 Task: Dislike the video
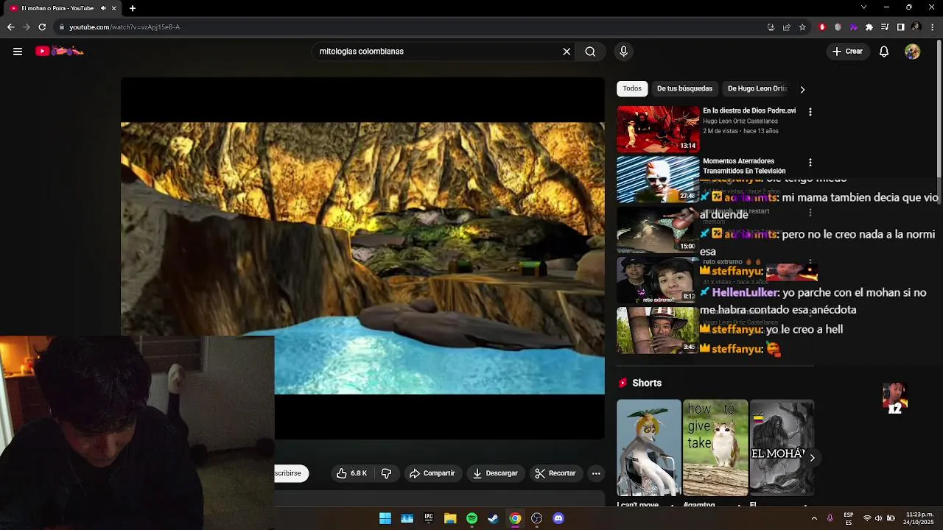386,473
